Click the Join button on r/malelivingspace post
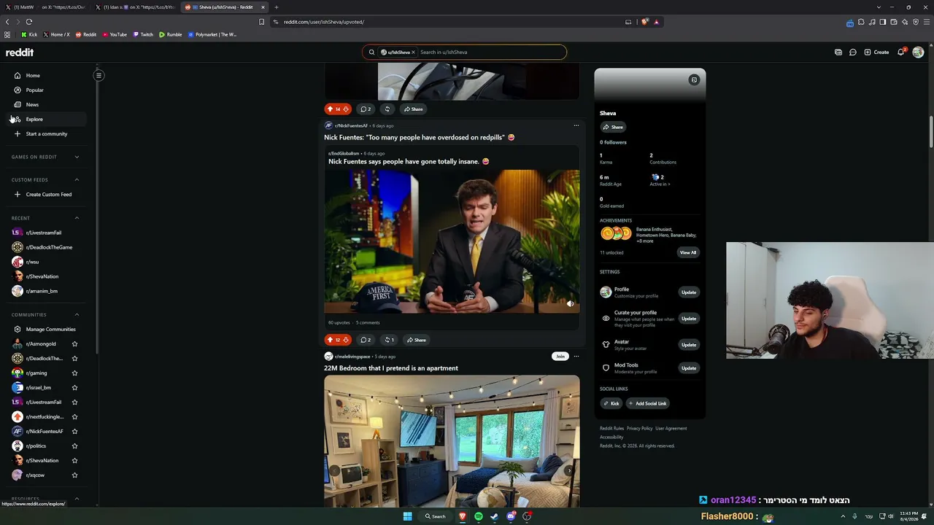Screen dimensions: 934x525 tap(560, 357)
